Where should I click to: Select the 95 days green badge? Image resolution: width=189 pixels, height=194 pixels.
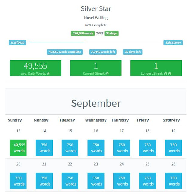pyautogui.click(x=112, y=33)
